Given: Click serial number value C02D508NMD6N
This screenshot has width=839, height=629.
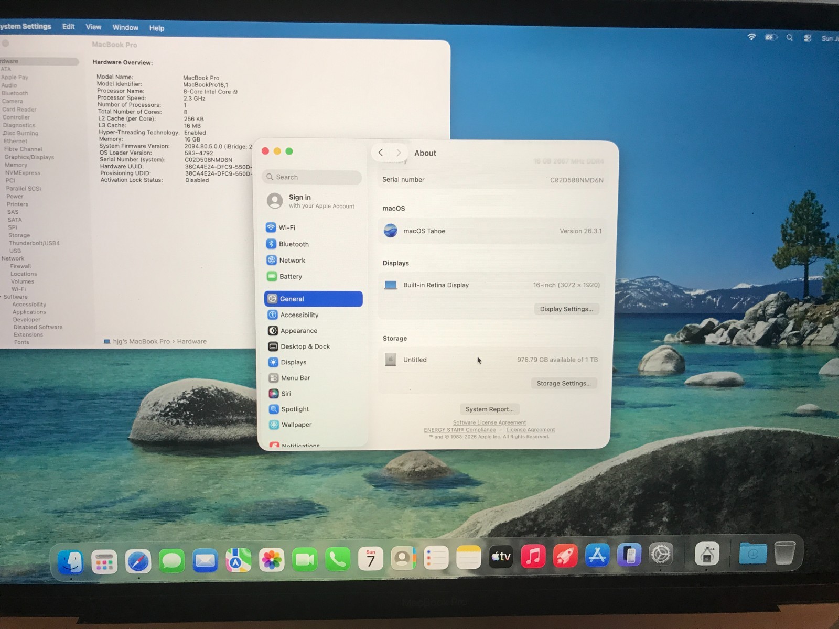Looking at the screenshot, I should point(576,180).
